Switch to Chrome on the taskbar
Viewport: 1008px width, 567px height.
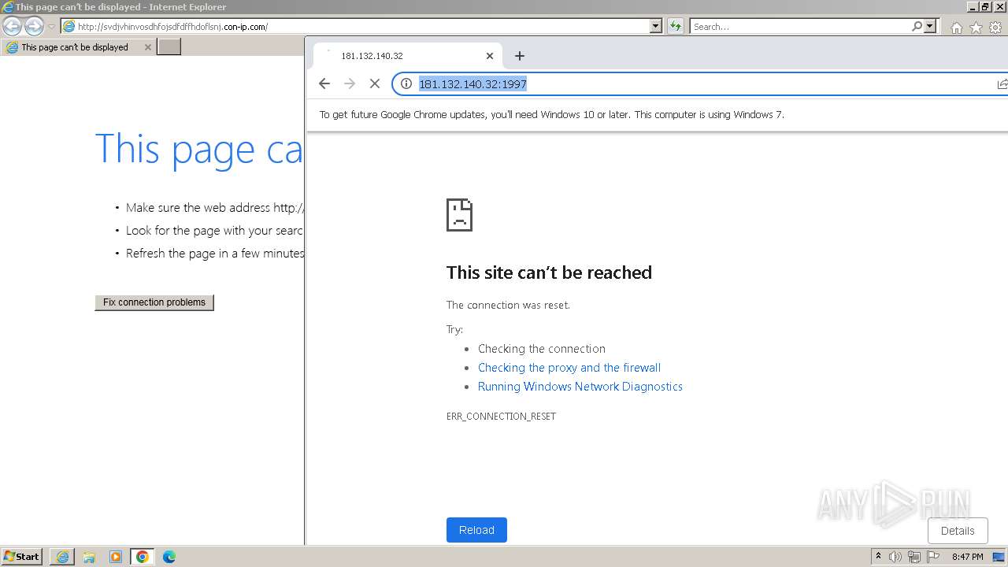(x=143, y=557)
